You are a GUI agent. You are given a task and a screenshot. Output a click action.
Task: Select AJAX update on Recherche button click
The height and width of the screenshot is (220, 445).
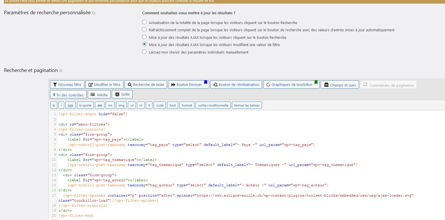[x=144, y=37]
